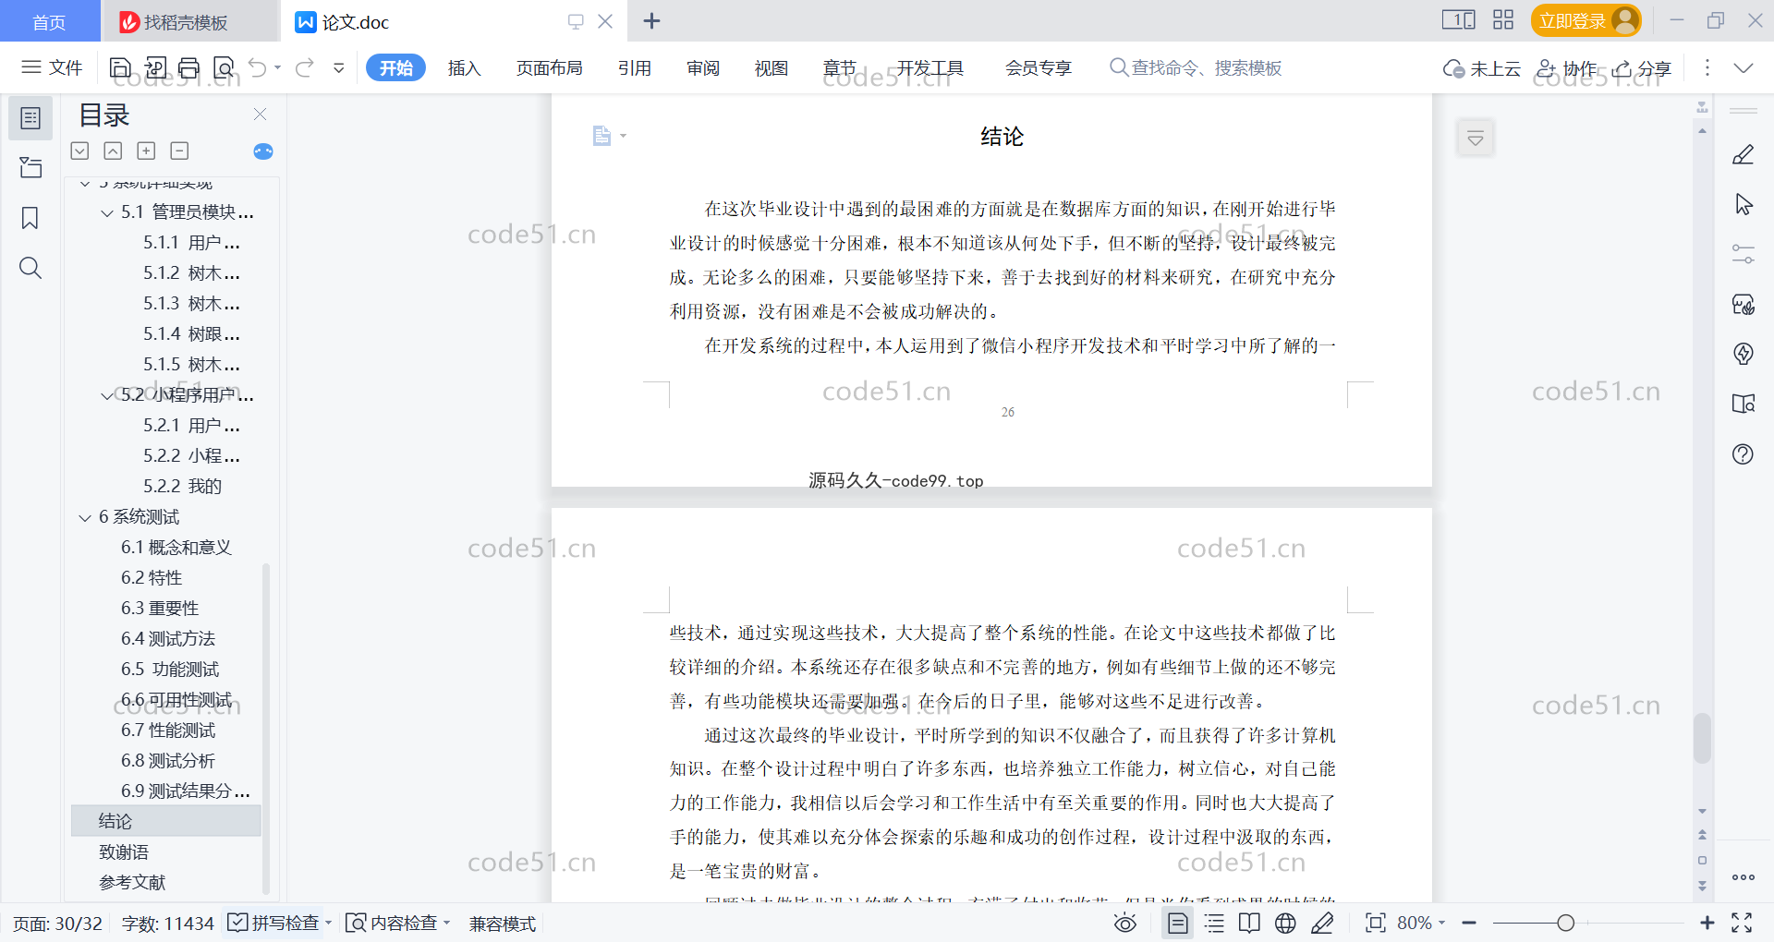The height and width of the screenshot is (942, 1774).
Task: Click the full screen icon in status bar
Action: 1742,923
